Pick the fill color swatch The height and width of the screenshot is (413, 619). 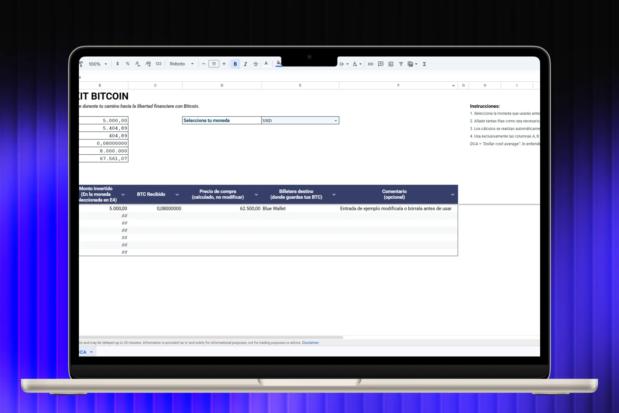279,63
